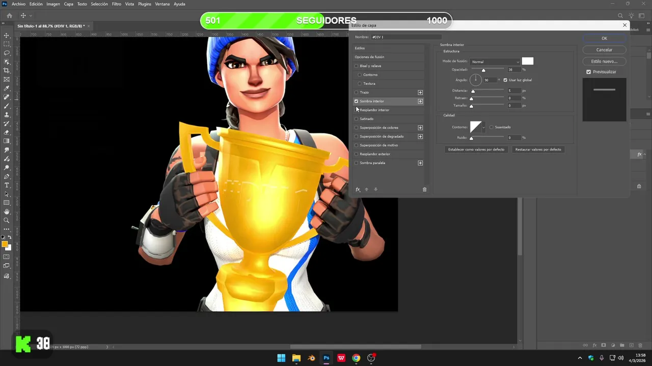Select the Eraser tool

[x=7, y=132]
